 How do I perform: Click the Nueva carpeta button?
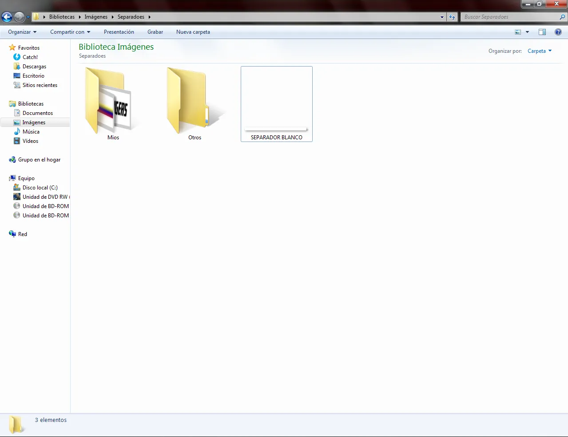pos(193,32)
